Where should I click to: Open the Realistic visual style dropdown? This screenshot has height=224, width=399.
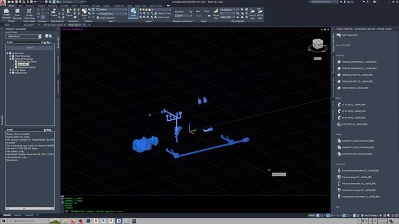click(x=112, y=10)
